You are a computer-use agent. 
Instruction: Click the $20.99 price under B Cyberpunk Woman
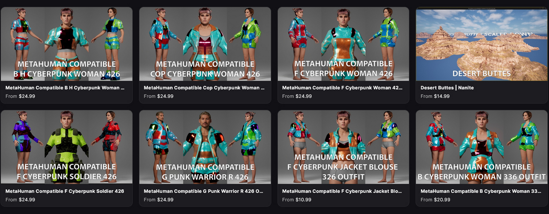click(442, 199)
